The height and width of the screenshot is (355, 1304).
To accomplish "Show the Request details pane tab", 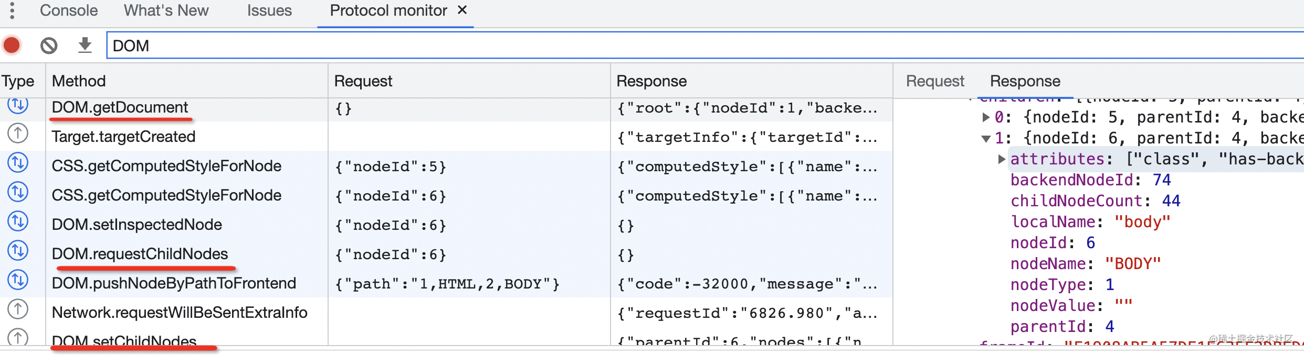I will 935,81.
